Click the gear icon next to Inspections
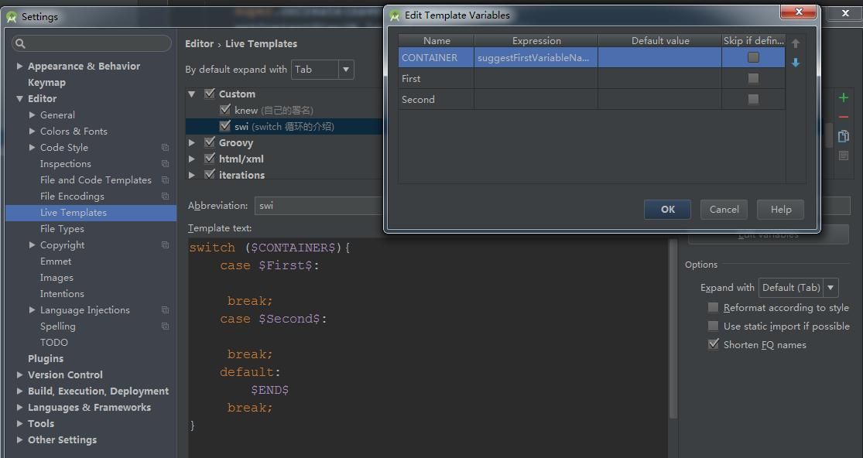This screenshot has width=863, height=458. click(165, 163)
